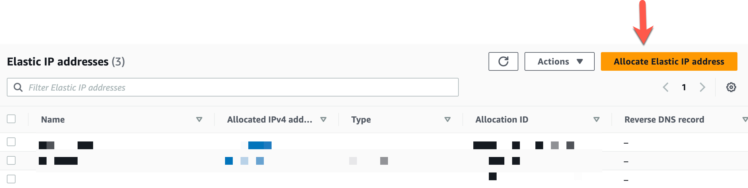Check the second Elastic IP row
Viewport: 748px width, 188px height.
click(11, 161)
